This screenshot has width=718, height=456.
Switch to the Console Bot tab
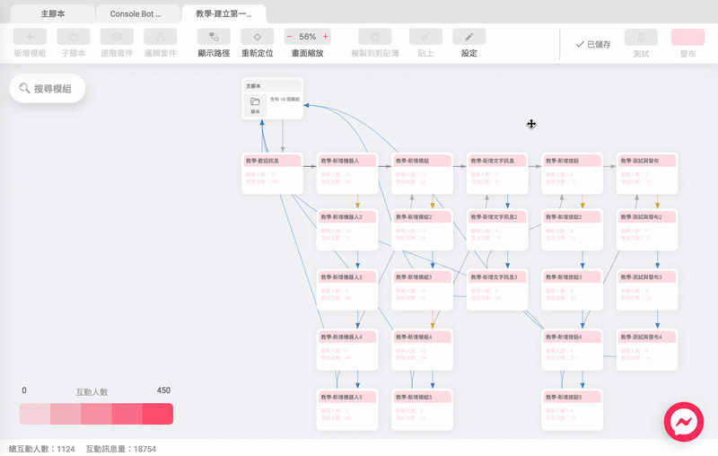pyautogui.click(x=136, y=13)
